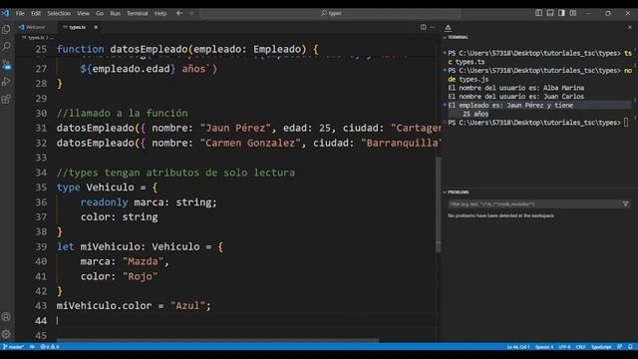Open the Go menu

[x=100, y=13]
